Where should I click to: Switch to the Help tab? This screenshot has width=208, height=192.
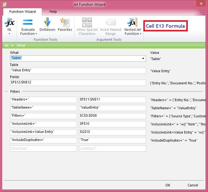pos(53,12)
